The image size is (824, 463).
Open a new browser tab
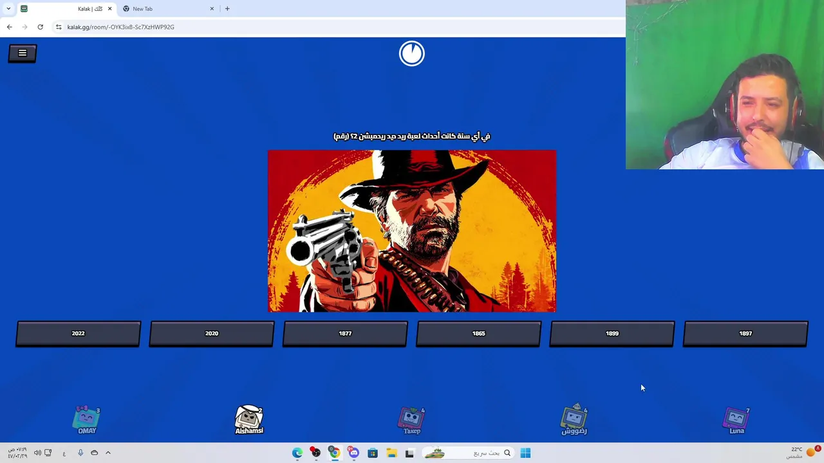click(227, 8)
